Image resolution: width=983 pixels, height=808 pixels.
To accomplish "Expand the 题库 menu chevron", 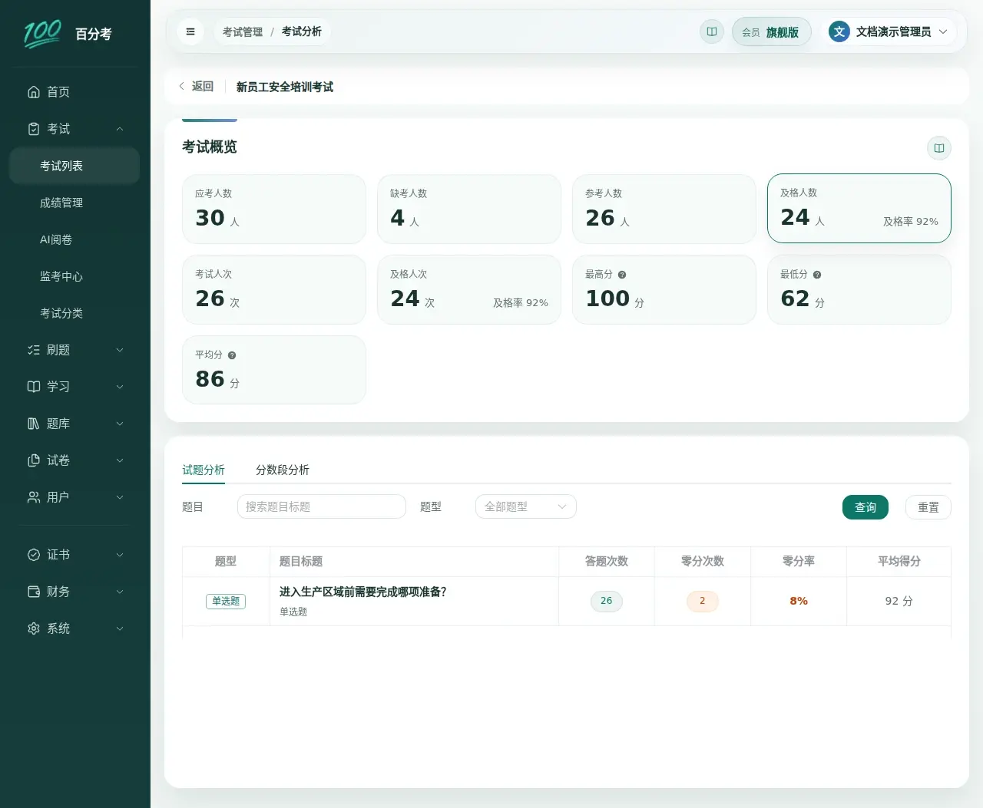I will (120, 424).
